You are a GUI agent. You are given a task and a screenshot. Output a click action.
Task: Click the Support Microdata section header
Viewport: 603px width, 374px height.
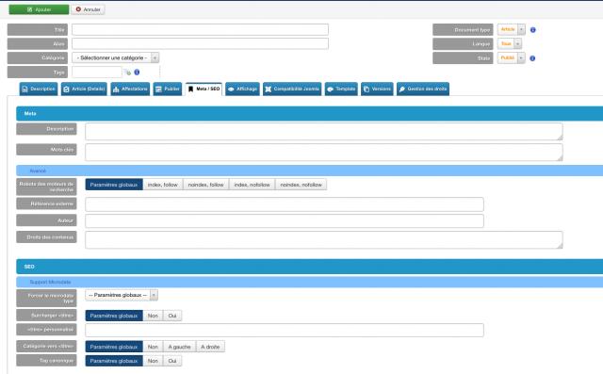(x=310, y=282)
